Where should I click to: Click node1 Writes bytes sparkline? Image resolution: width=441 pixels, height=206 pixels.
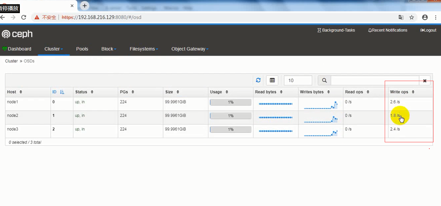click(x=321, y=105)
